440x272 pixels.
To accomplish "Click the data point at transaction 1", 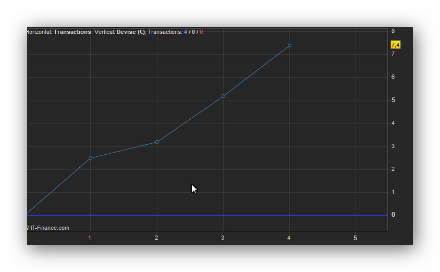I will 90,158.
